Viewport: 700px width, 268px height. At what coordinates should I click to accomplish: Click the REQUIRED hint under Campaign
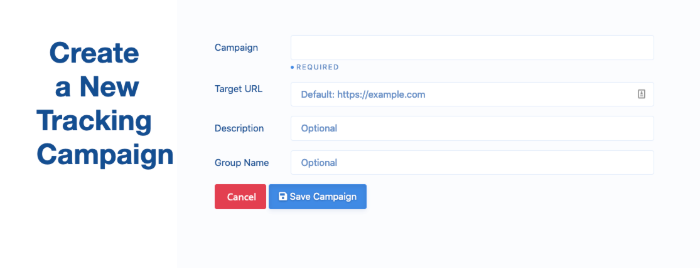coord(318,67)
